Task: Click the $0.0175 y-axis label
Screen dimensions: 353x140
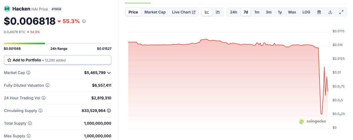Action: (x=338, y=31)
